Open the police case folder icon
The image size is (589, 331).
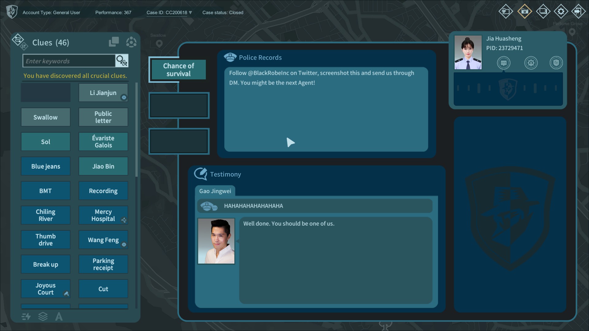pyautogui.click(x=506, y=12)
